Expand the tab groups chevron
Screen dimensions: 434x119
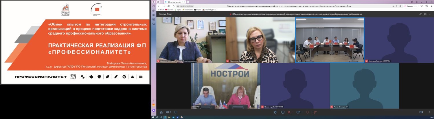[162, 2]
